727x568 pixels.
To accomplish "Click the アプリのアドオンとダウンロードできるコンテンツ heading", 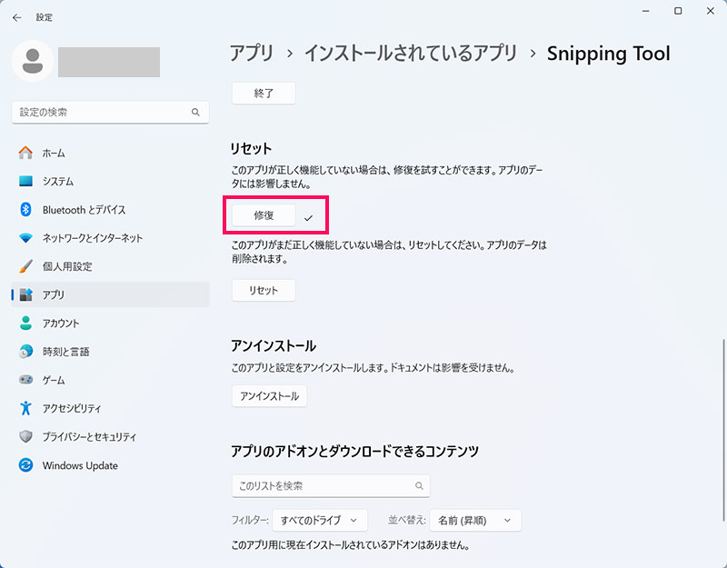I will [354, 451].
